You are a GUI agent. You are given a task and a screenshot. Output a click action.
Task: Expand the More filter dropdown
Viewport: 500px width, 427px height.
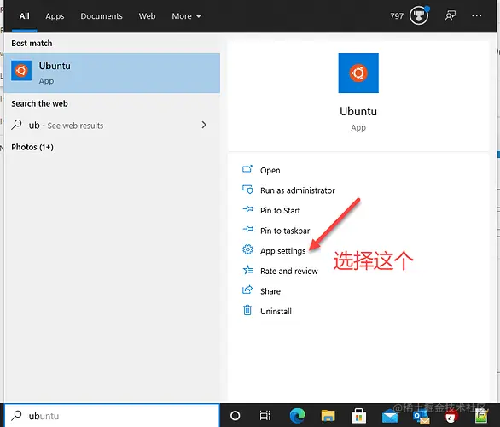click(187, 16)
